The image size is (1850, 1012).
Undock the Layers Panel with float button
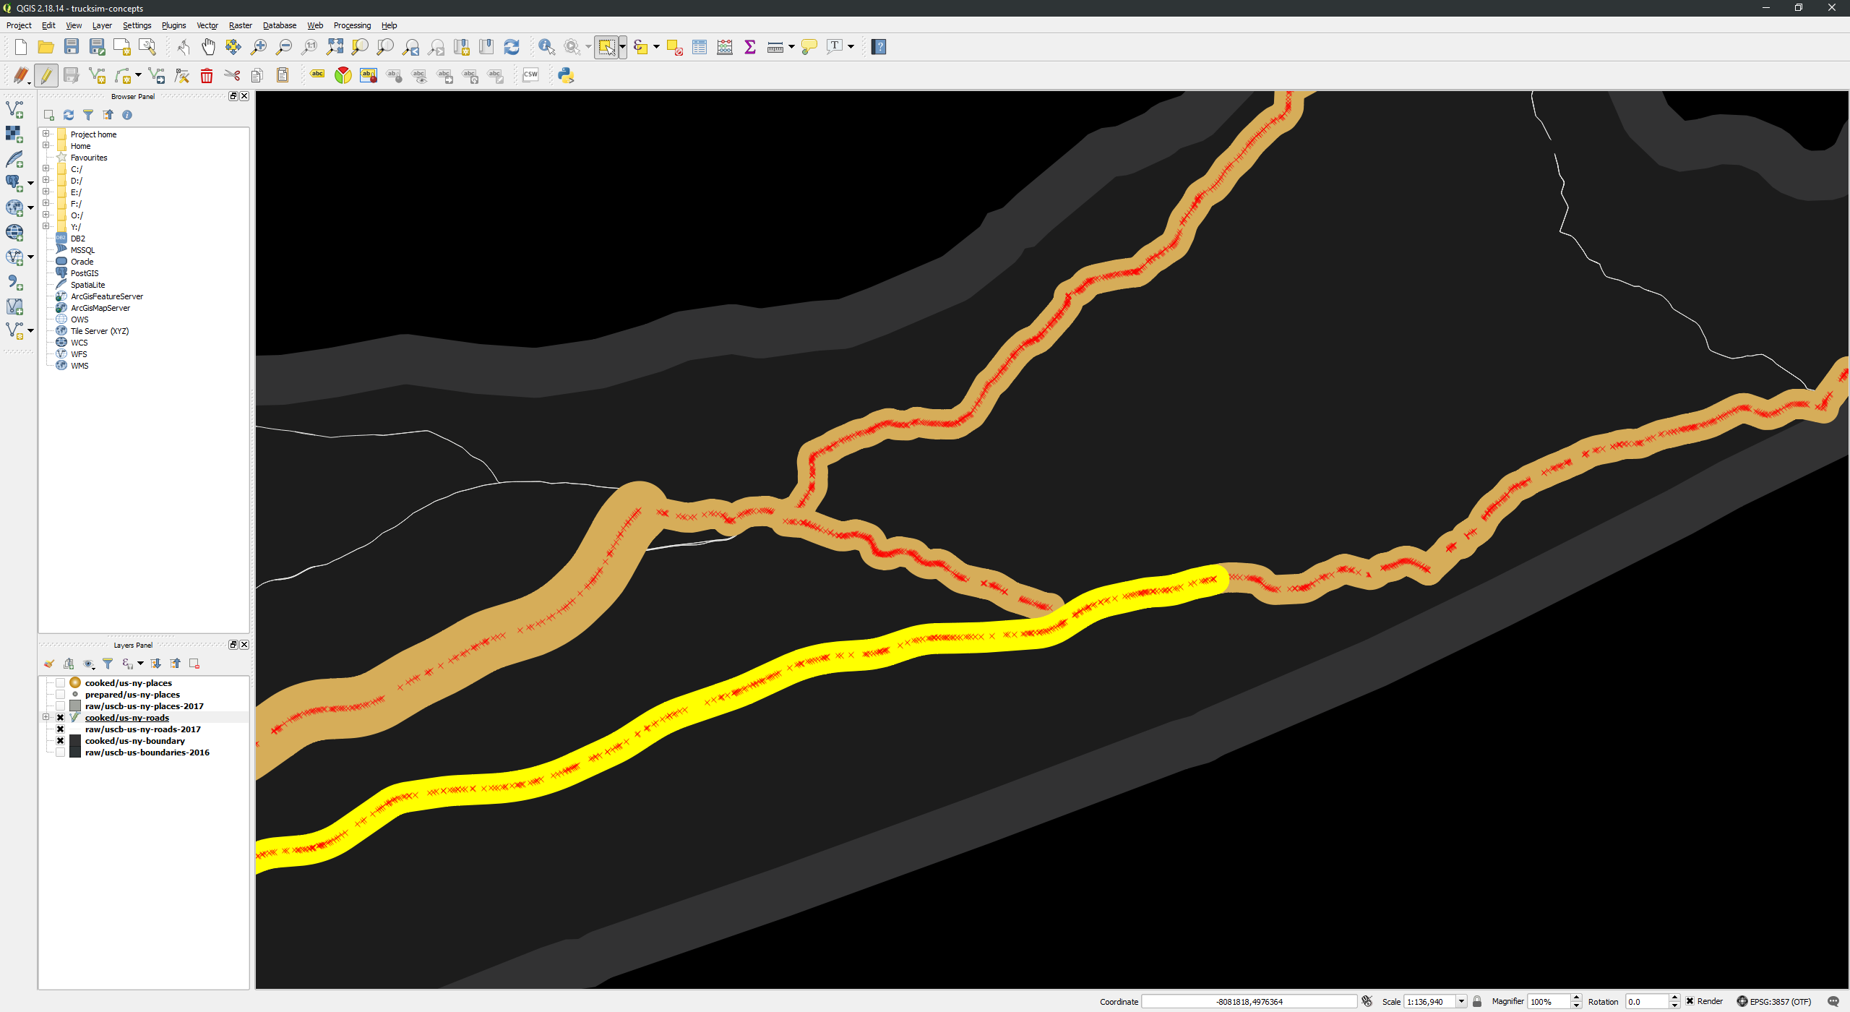233,645
